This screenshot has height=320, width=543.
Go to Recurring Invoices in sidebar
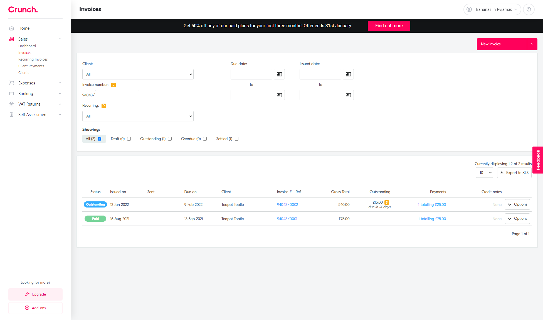(x=33, y=59)
